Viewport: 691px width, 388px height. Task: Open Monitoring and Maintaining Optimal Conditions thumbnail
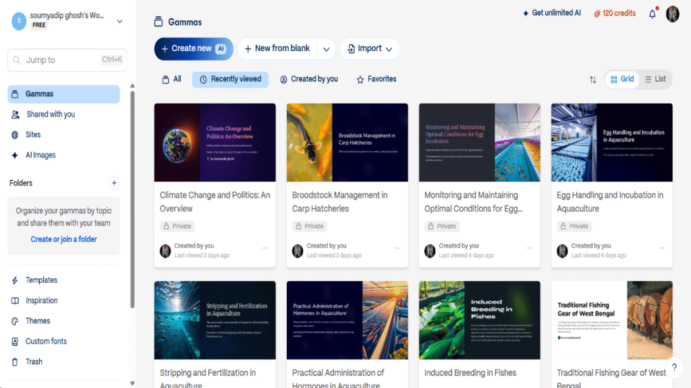[480, 143]
